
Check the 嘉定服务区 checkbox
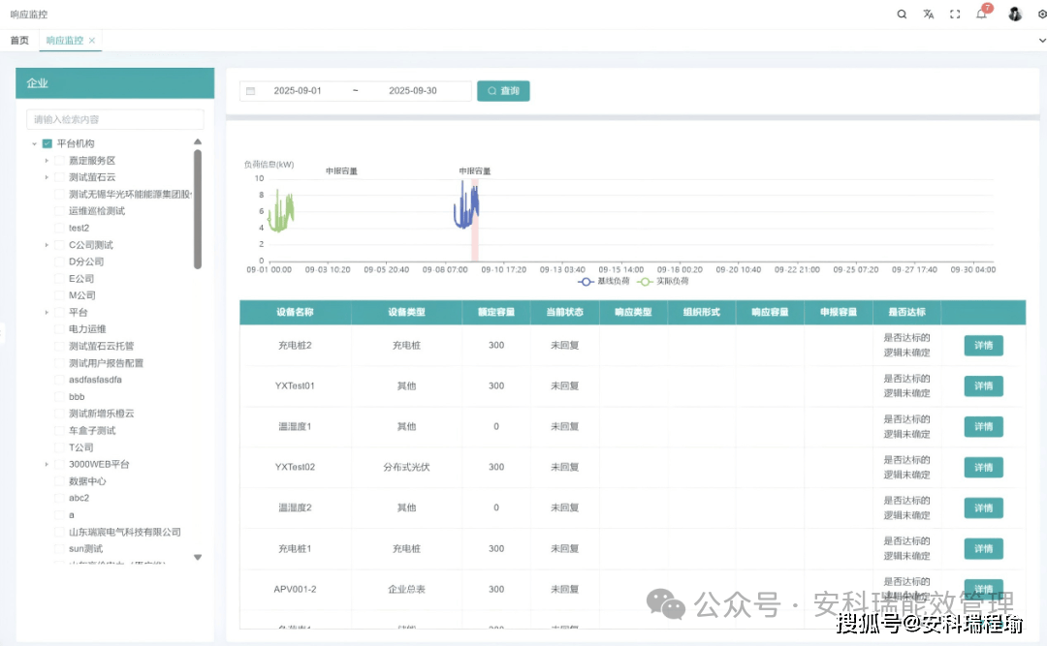click(59, 161)
